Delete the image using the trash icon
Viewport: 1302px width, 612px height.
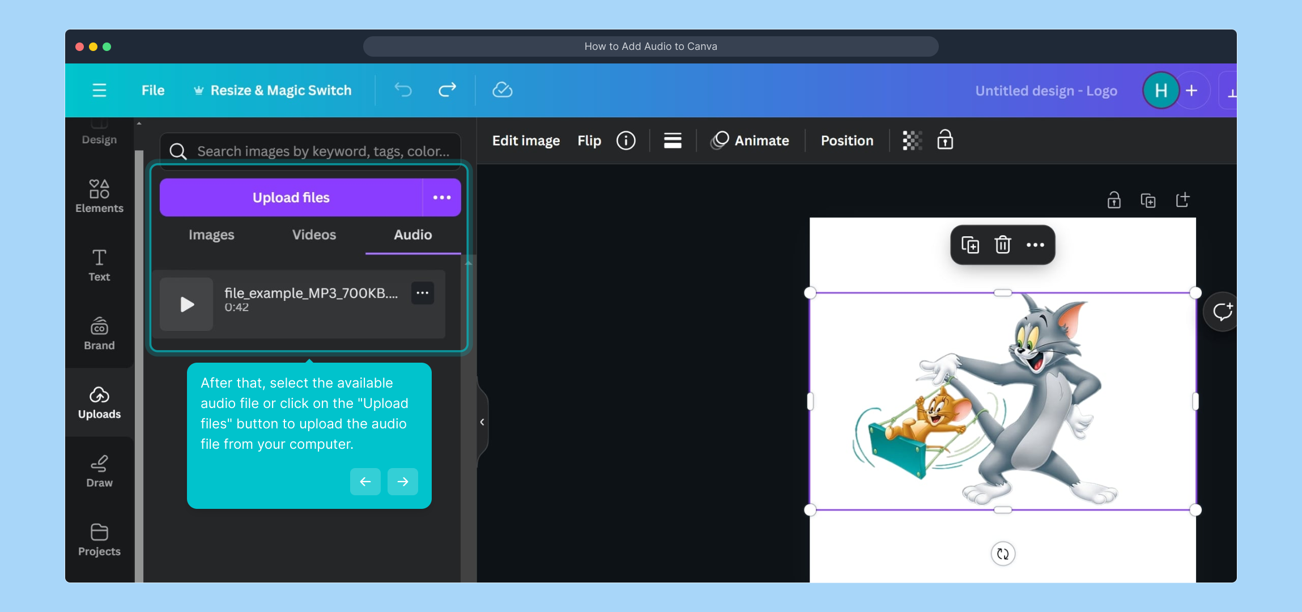1002,244
